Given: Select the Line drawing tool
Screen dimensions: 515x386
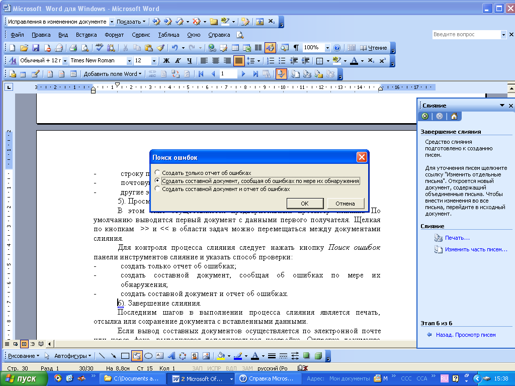Looking at the screenshot, I should (102, 356).
